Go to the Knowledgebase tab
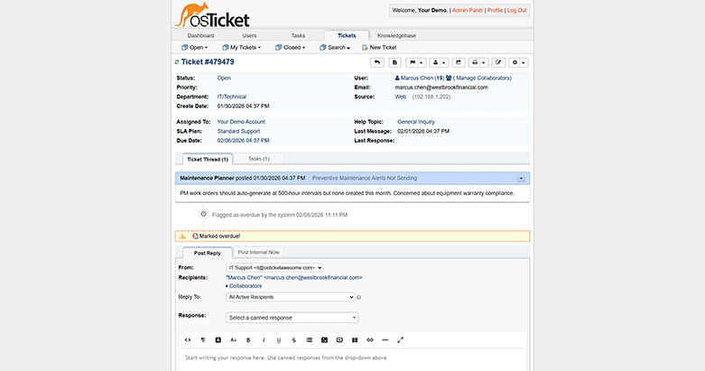This screenshot has height=371, width=705. tap(396, 35)
